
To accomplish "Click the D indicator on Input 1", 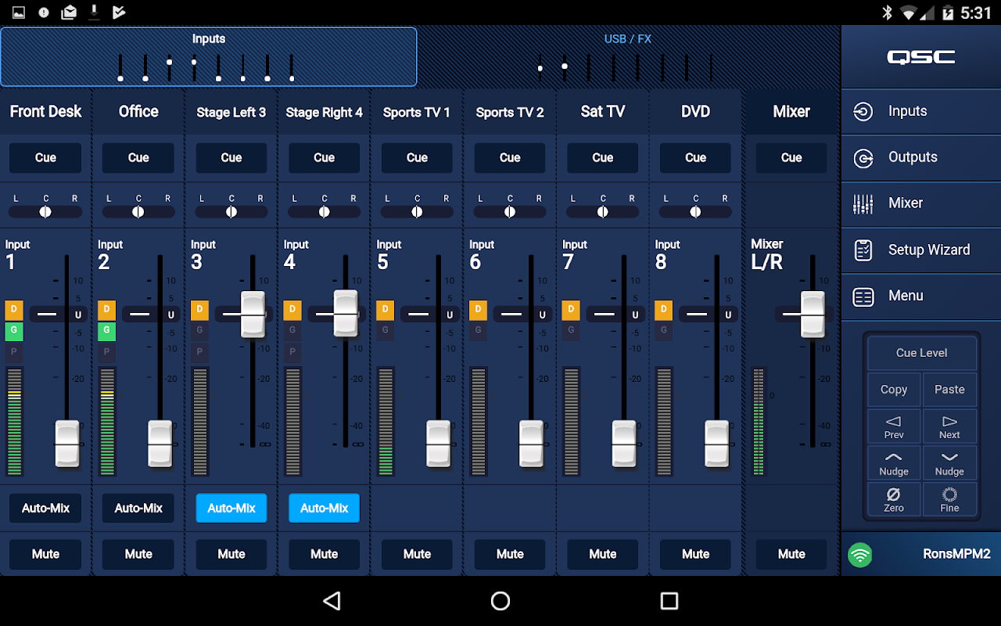I will pos(13,310).
